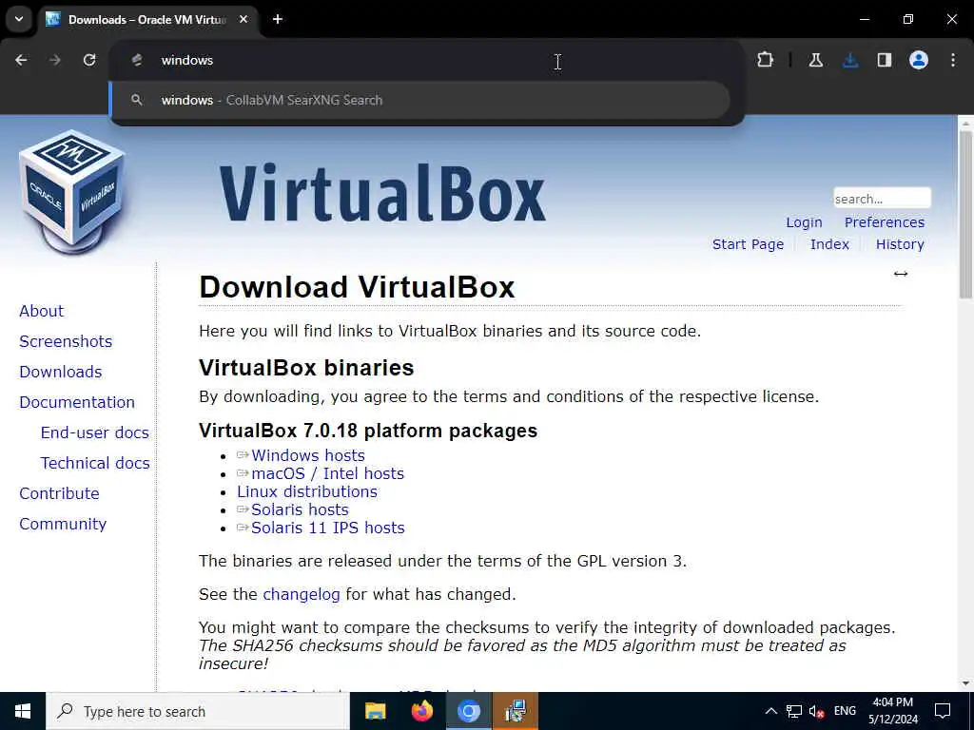Open Community in the sidebar
The image size is (974, 730).
(x=63, y=524)
